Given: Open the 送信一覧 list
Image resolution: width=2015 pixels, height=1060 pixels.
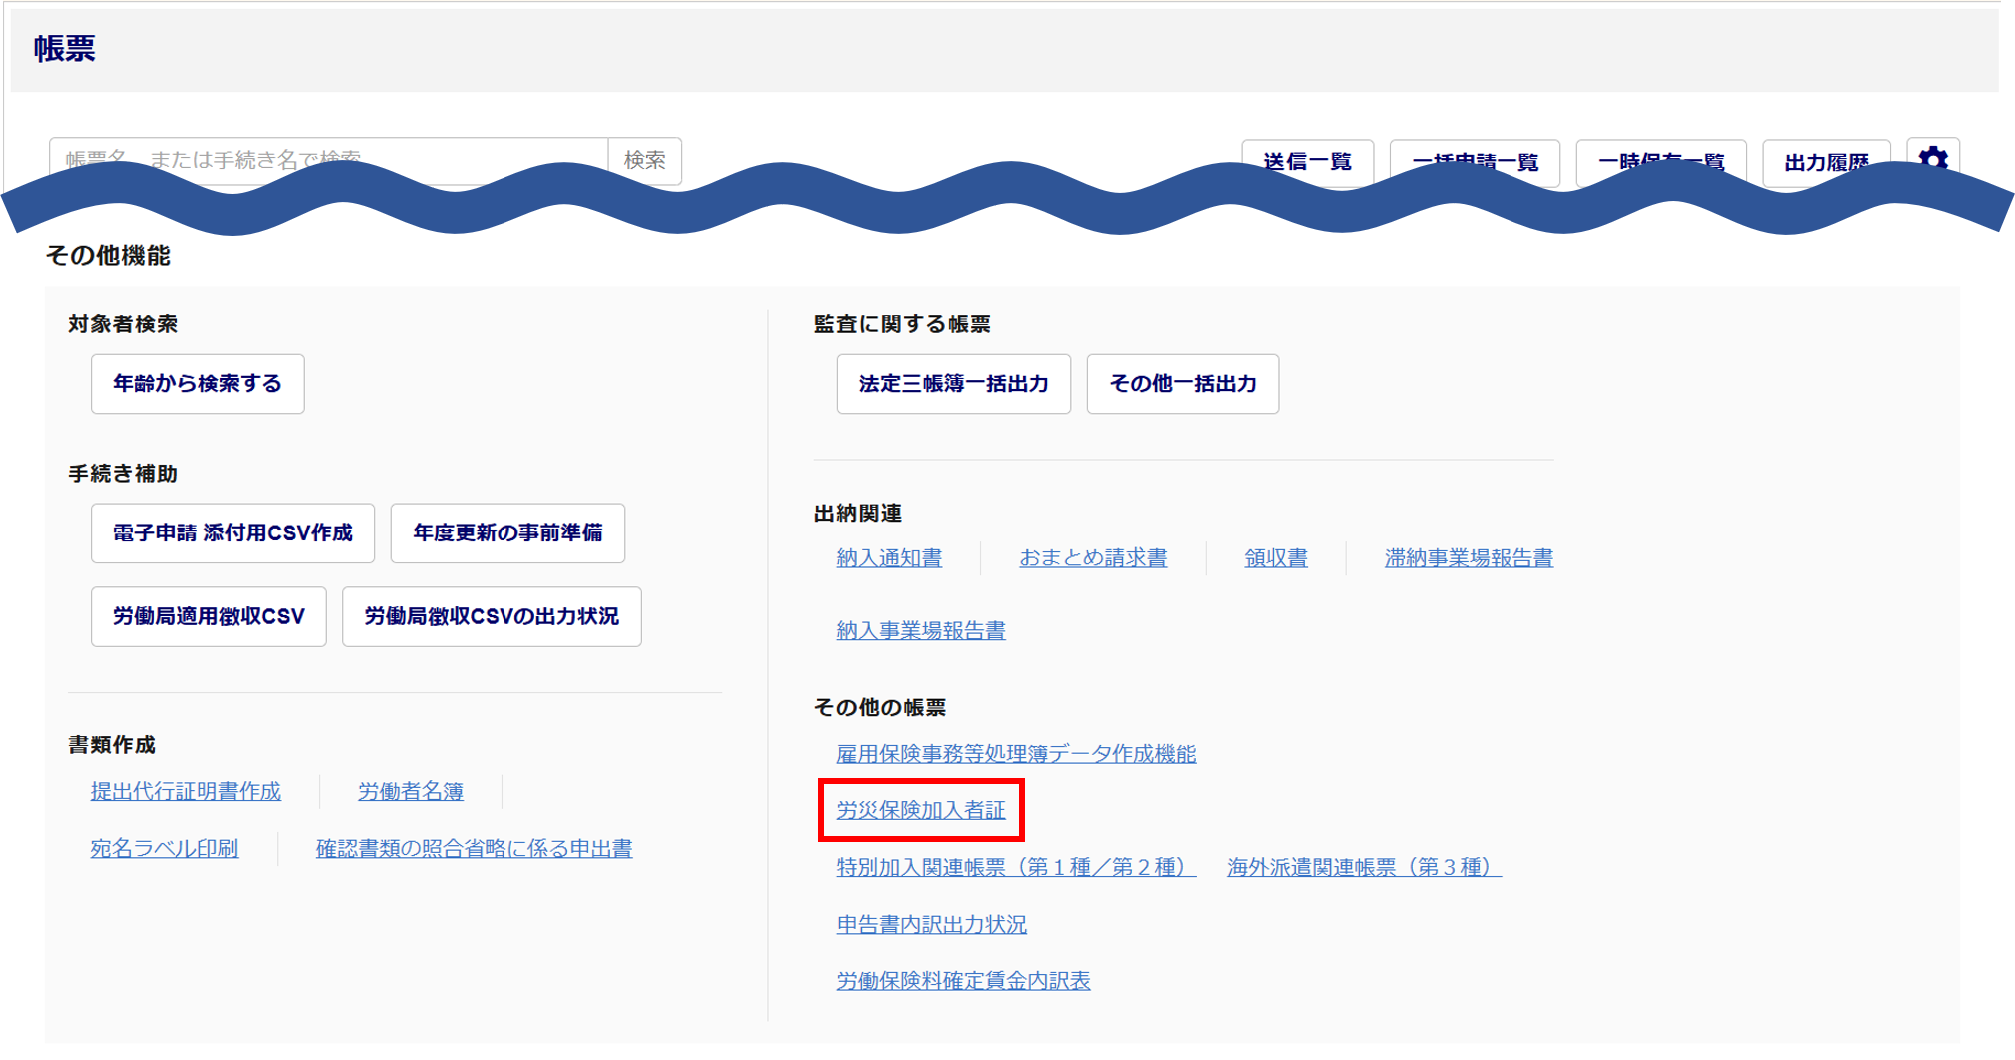Looking at the screenshot, I should click(1307, 161).
